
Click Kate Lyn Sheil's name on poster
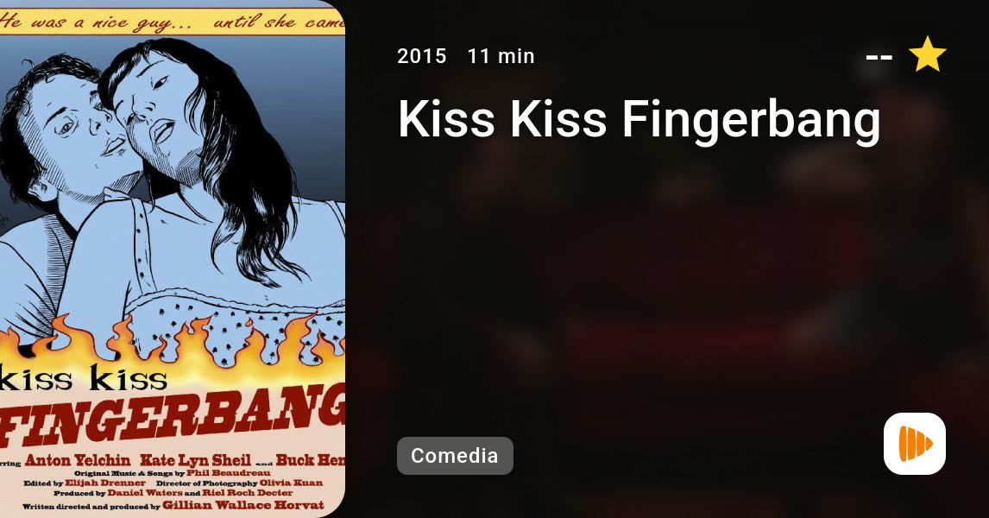(196, 460)
